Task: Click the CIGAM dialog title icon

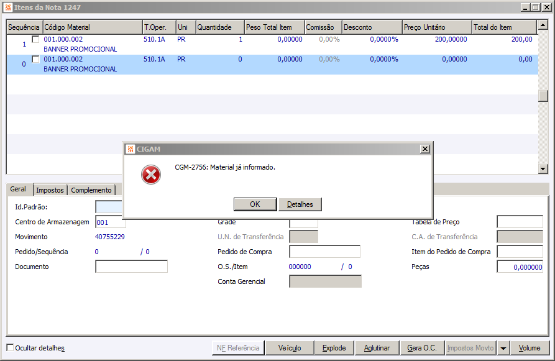Action: (x=131, y=149)
